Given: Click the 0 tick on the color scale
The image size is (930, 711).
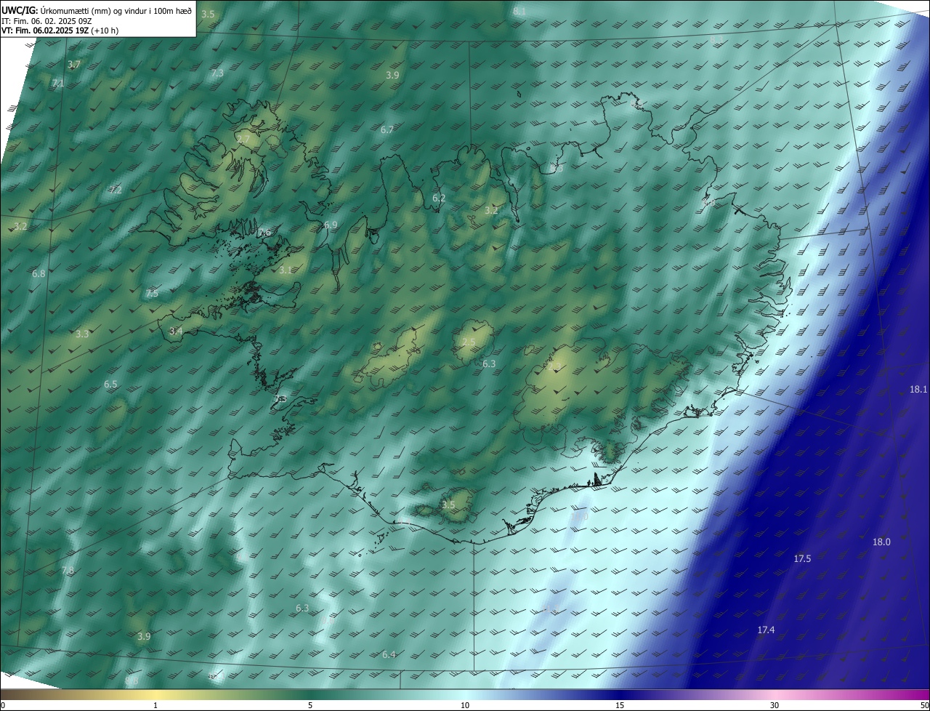Looking at the screenshot, I should pos(2,705).
